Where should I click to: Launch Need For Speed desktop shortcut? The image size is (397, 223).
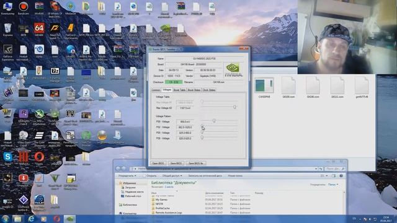tap(55, 31)
